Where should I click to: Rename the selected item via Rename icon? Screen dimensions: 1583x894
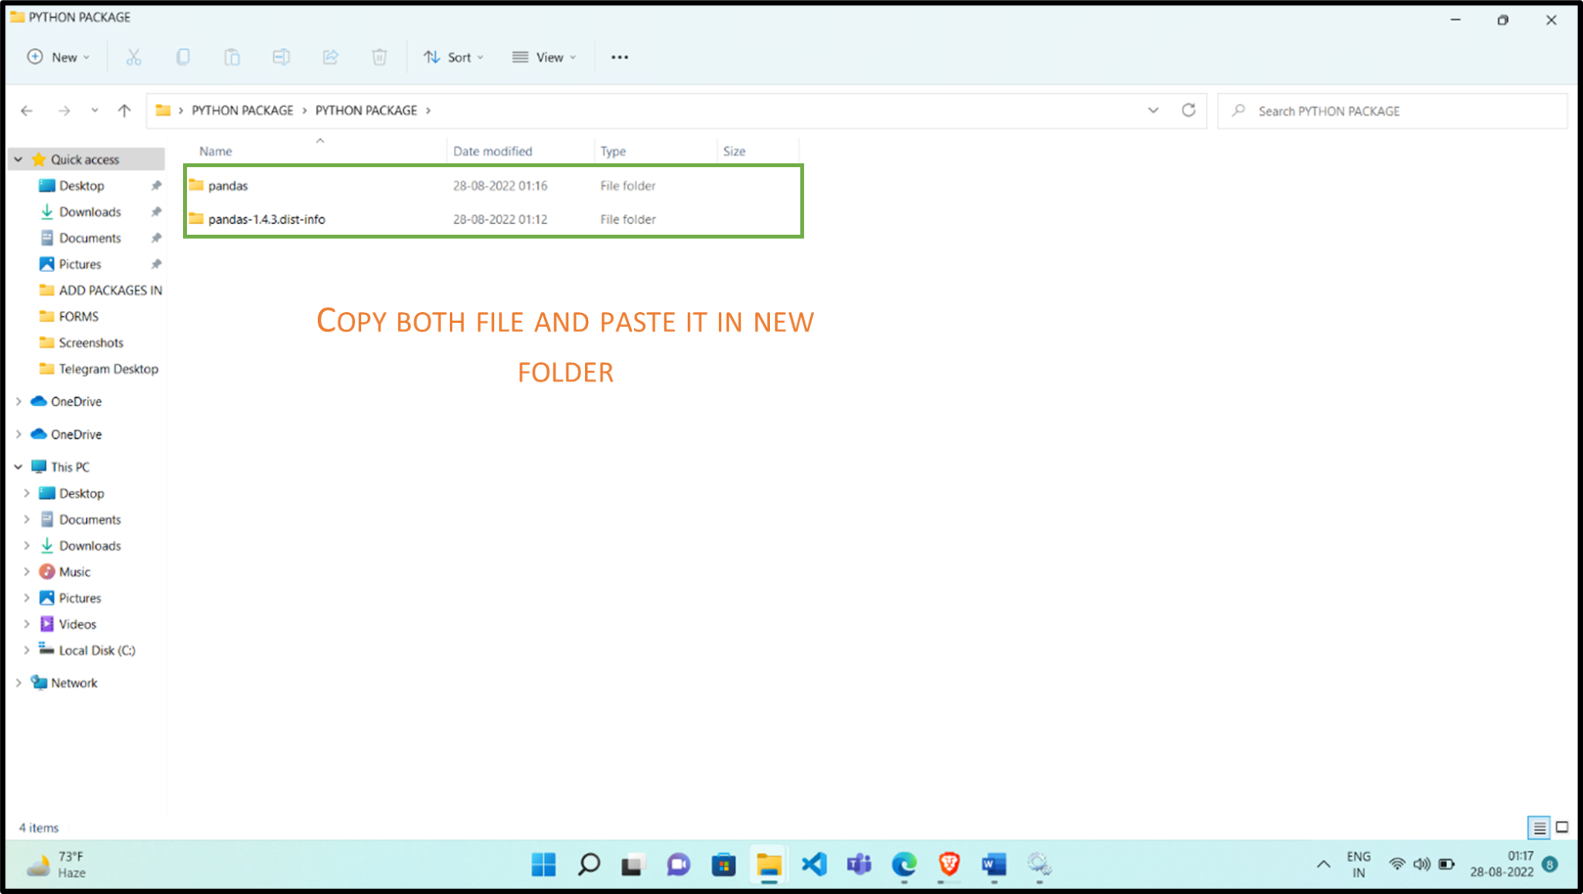click(x=281, y=56)
